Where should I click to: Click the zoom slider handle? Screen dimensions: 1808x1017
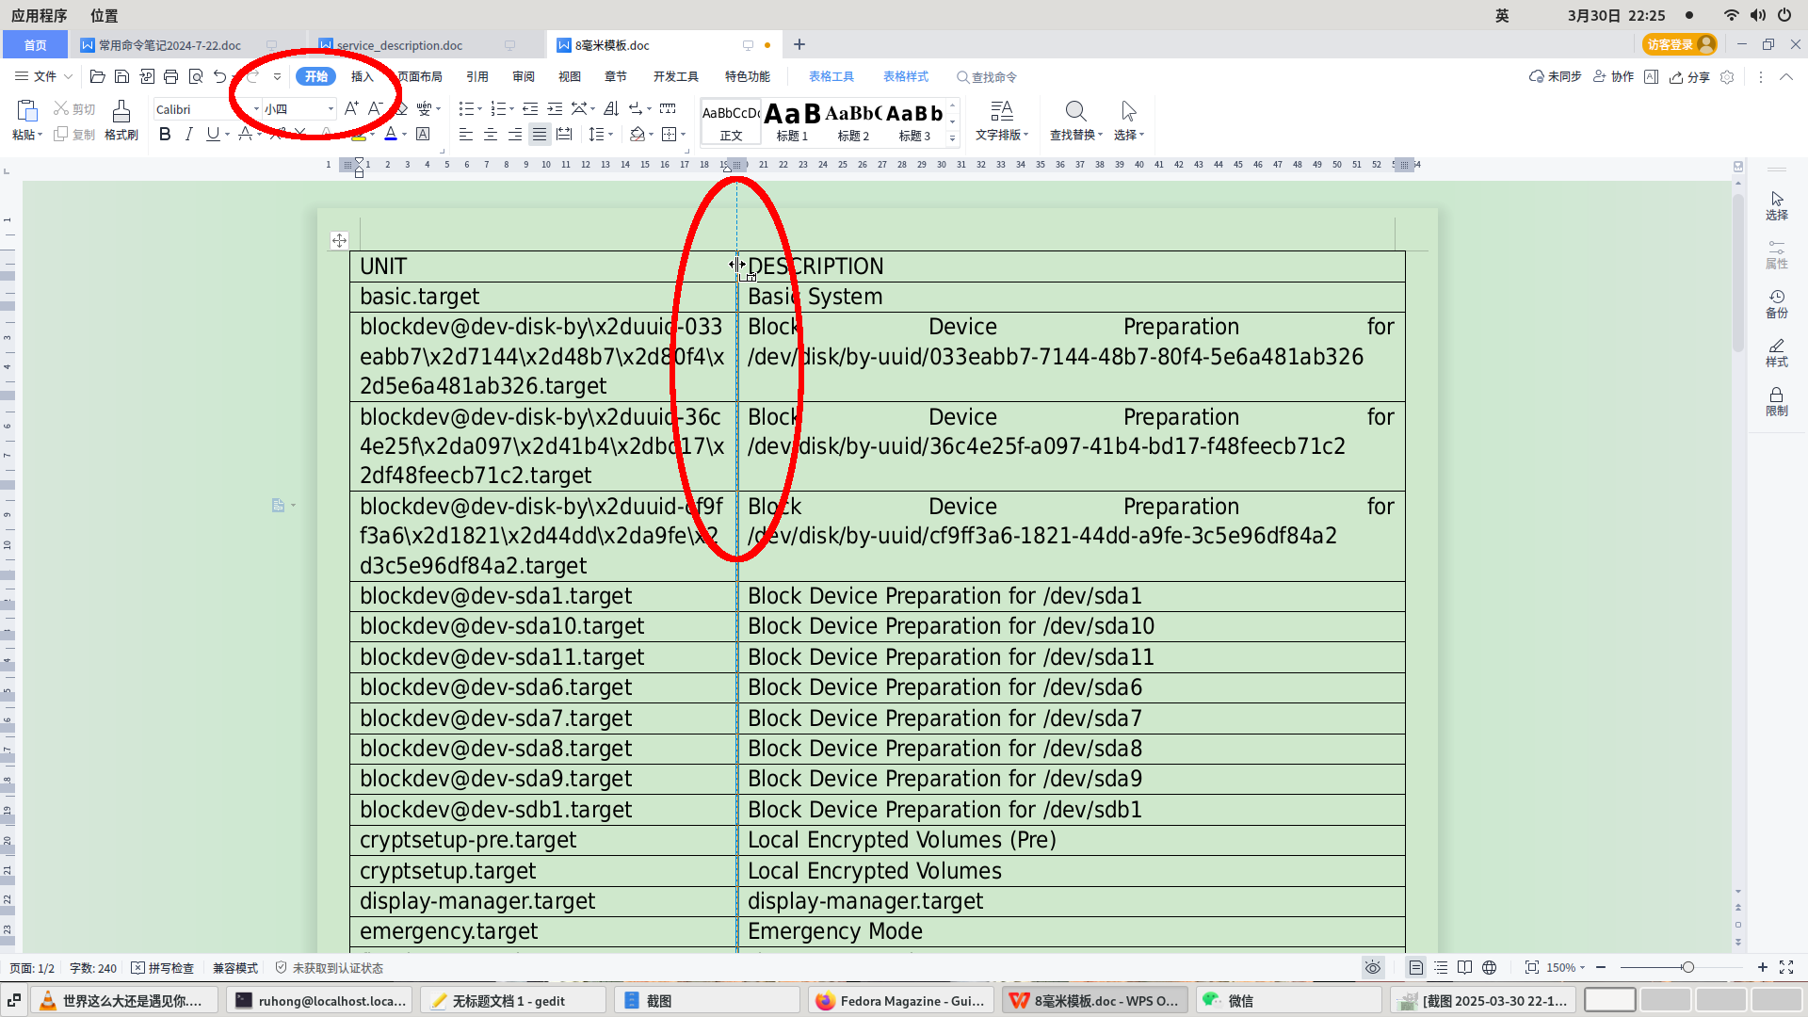click(1687, 967)
